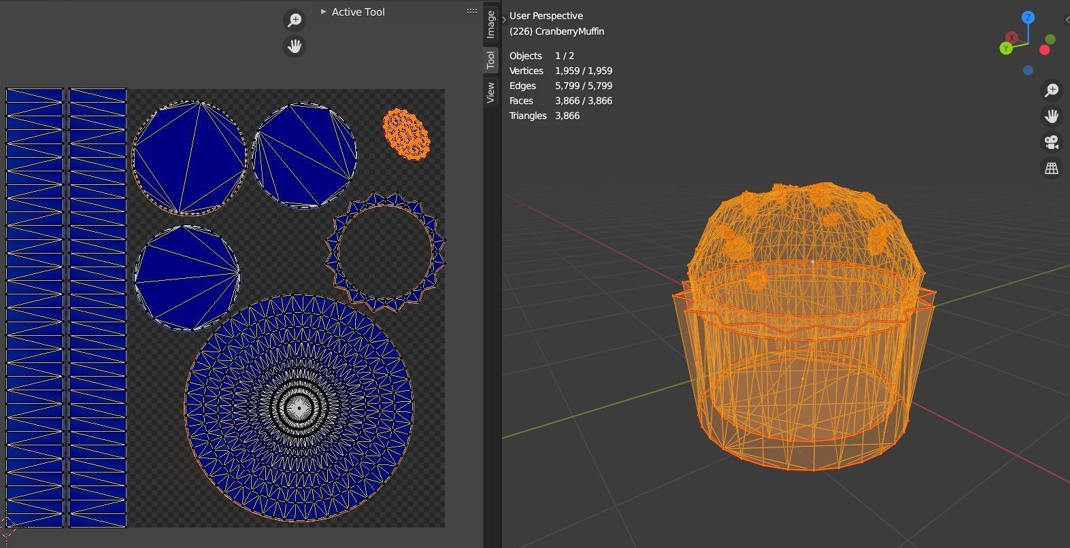This screenshot has height=548, width=1070.
Task: Click the Edges 5,799 / 5,799 statistic
Action: (x=561, y=86)
